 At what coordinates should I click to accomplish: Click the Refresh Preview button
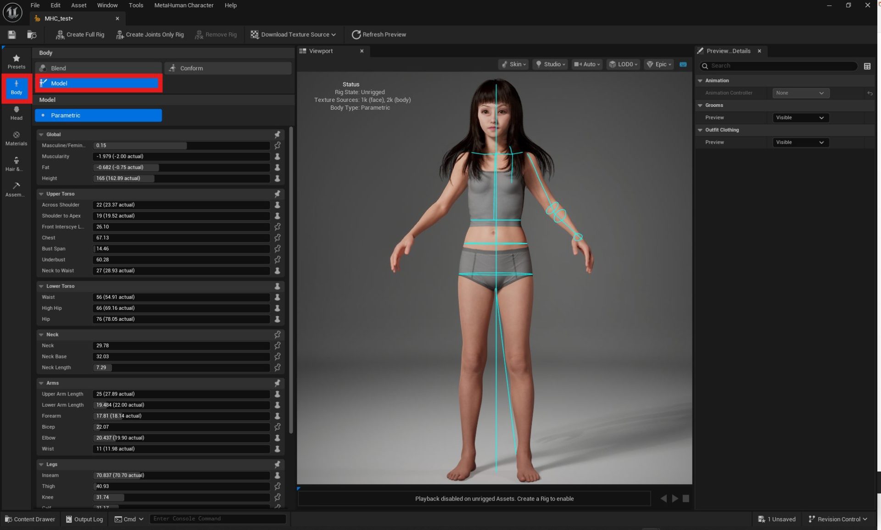pos(379,34)
